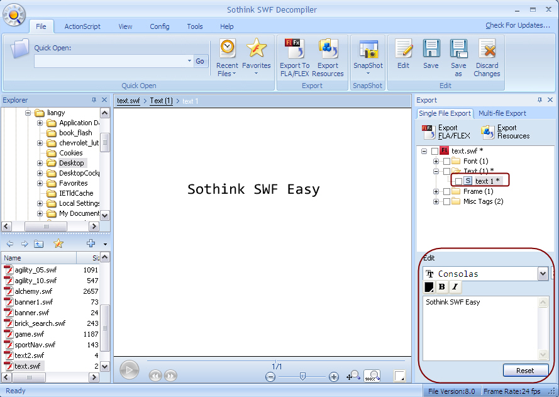
Task: Switch to the View tab
Action: click(125, 26)
